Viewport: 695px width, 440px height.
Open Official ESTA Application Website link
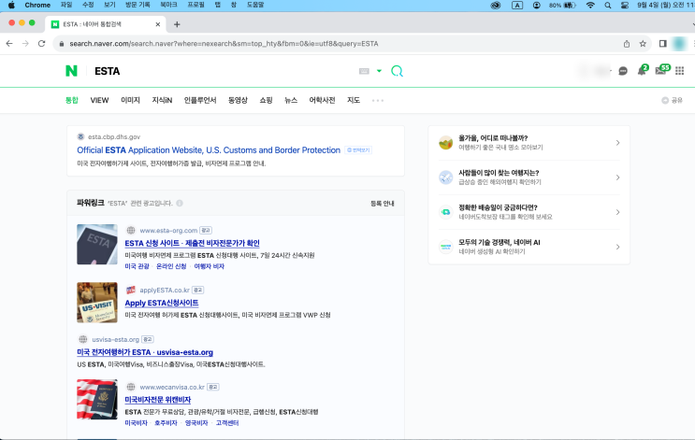tap(209, 150)
